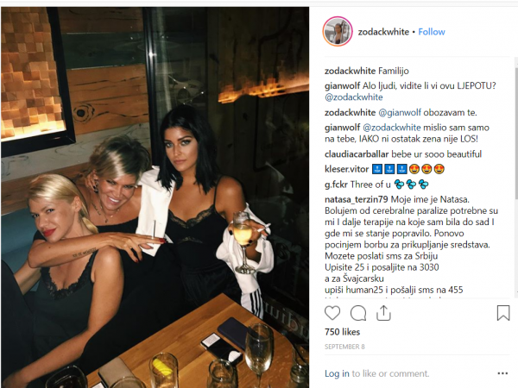Image resolution: width=518 pixels, height=388 pixels.
Task: Open natasa_terzin79 commenter profile
Action: tap(357, 200)
